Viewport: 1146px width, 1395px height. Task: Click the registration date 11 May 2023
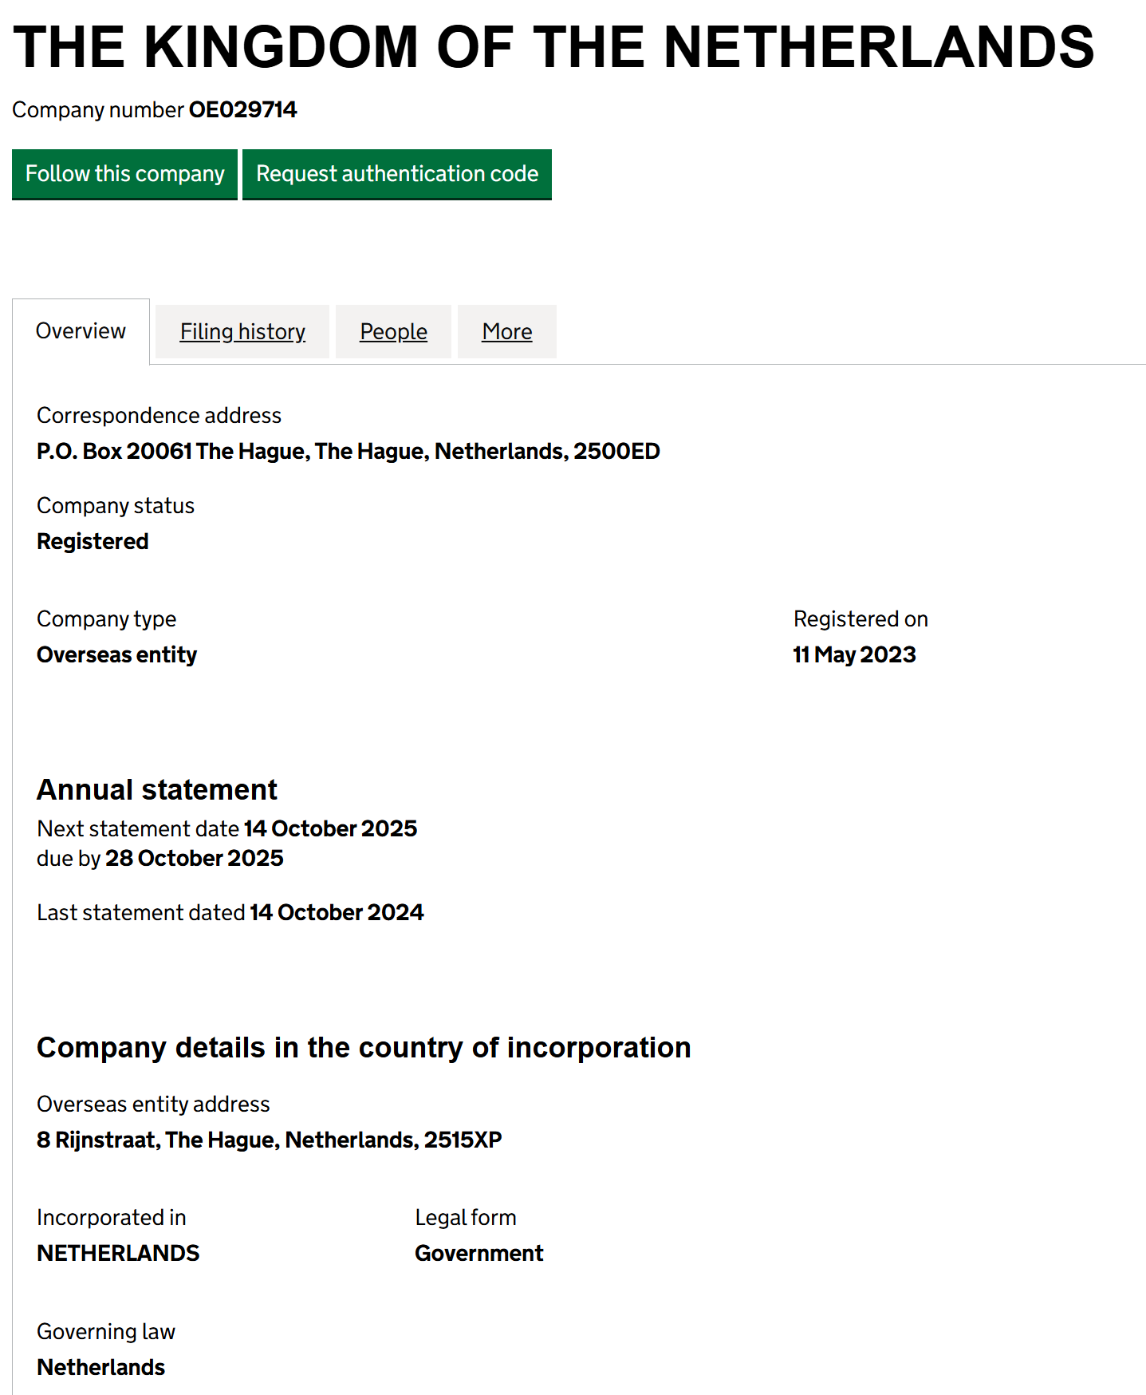pyautogui.click(x=854, y=655)
